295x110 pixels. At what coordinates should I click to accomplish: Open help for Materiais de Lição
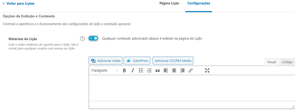(82, 38)
